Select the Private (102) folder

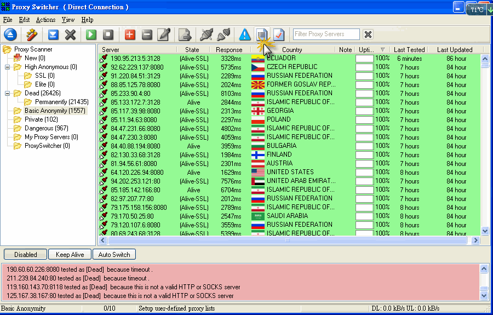(x=41, y=119)
